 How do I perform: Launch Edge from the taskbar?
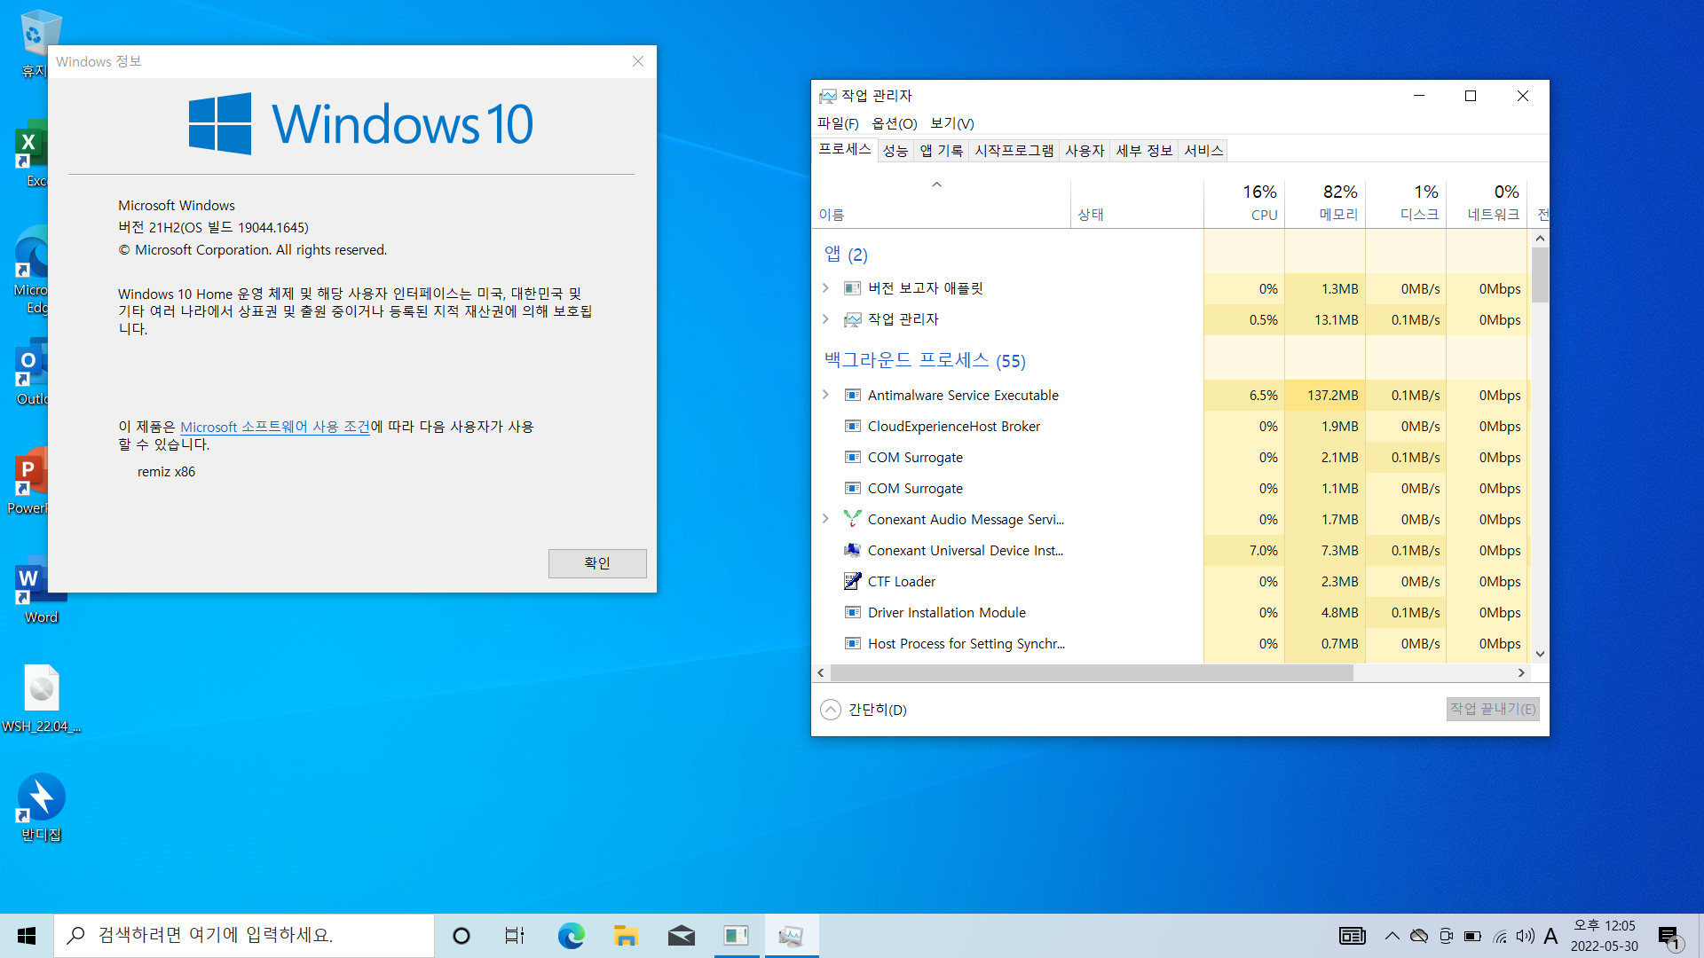(x=571, y=935)
